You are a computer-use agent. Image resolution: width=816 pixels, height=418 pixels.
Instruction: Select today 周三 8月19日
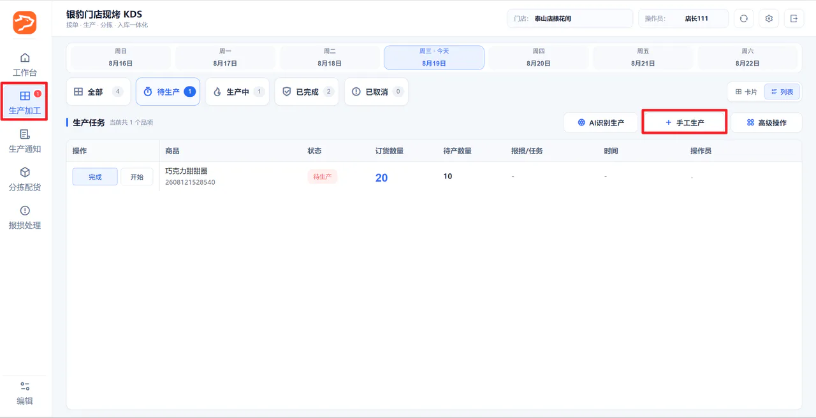click(x=434, y=57)
